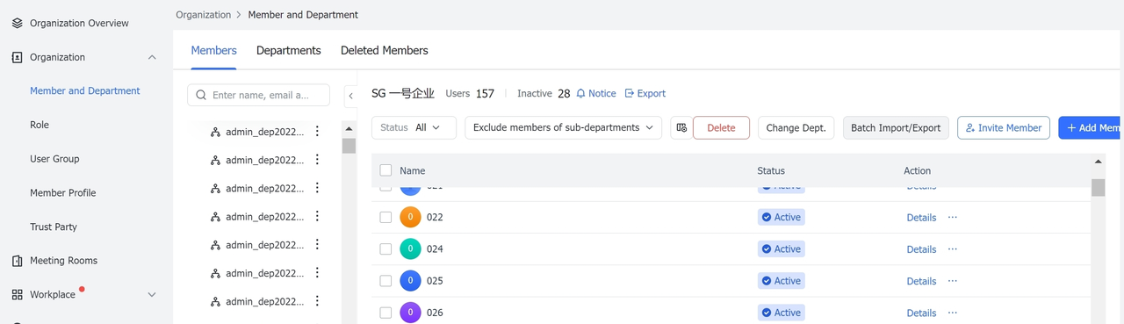Switch to the Members tab

(214, 50)
